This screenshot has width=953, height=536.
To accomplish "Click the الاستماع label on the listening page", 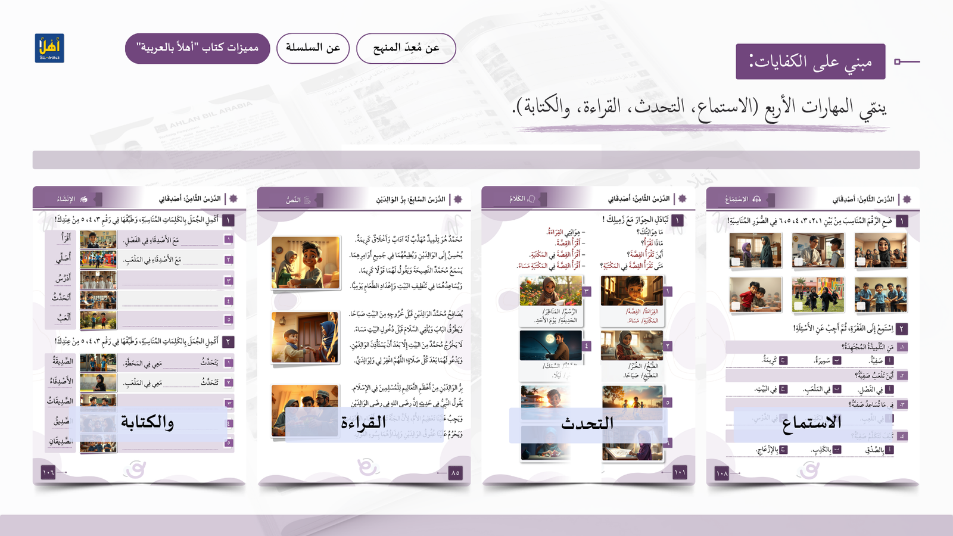I will (x=811, y=422).
